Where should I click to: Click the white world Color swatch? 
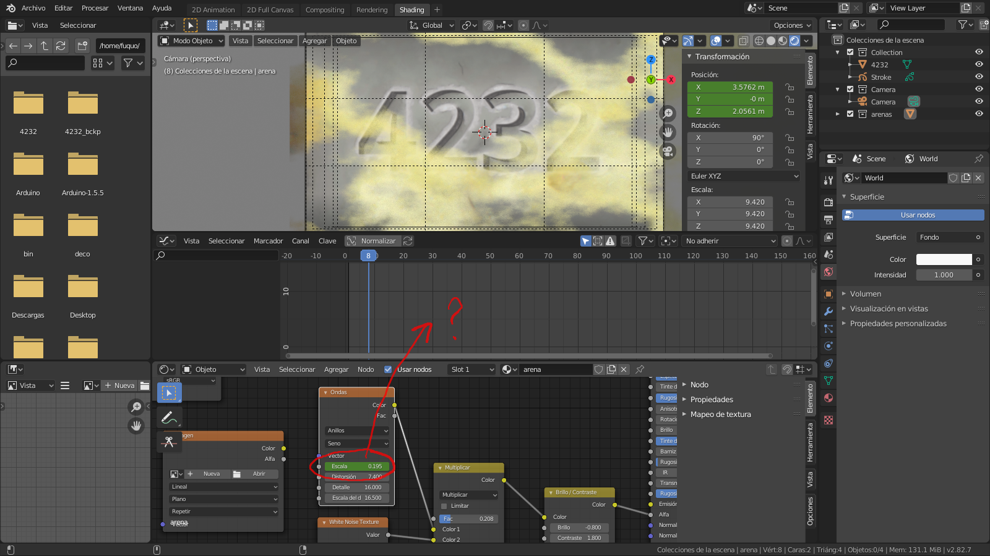pos(944,259)
